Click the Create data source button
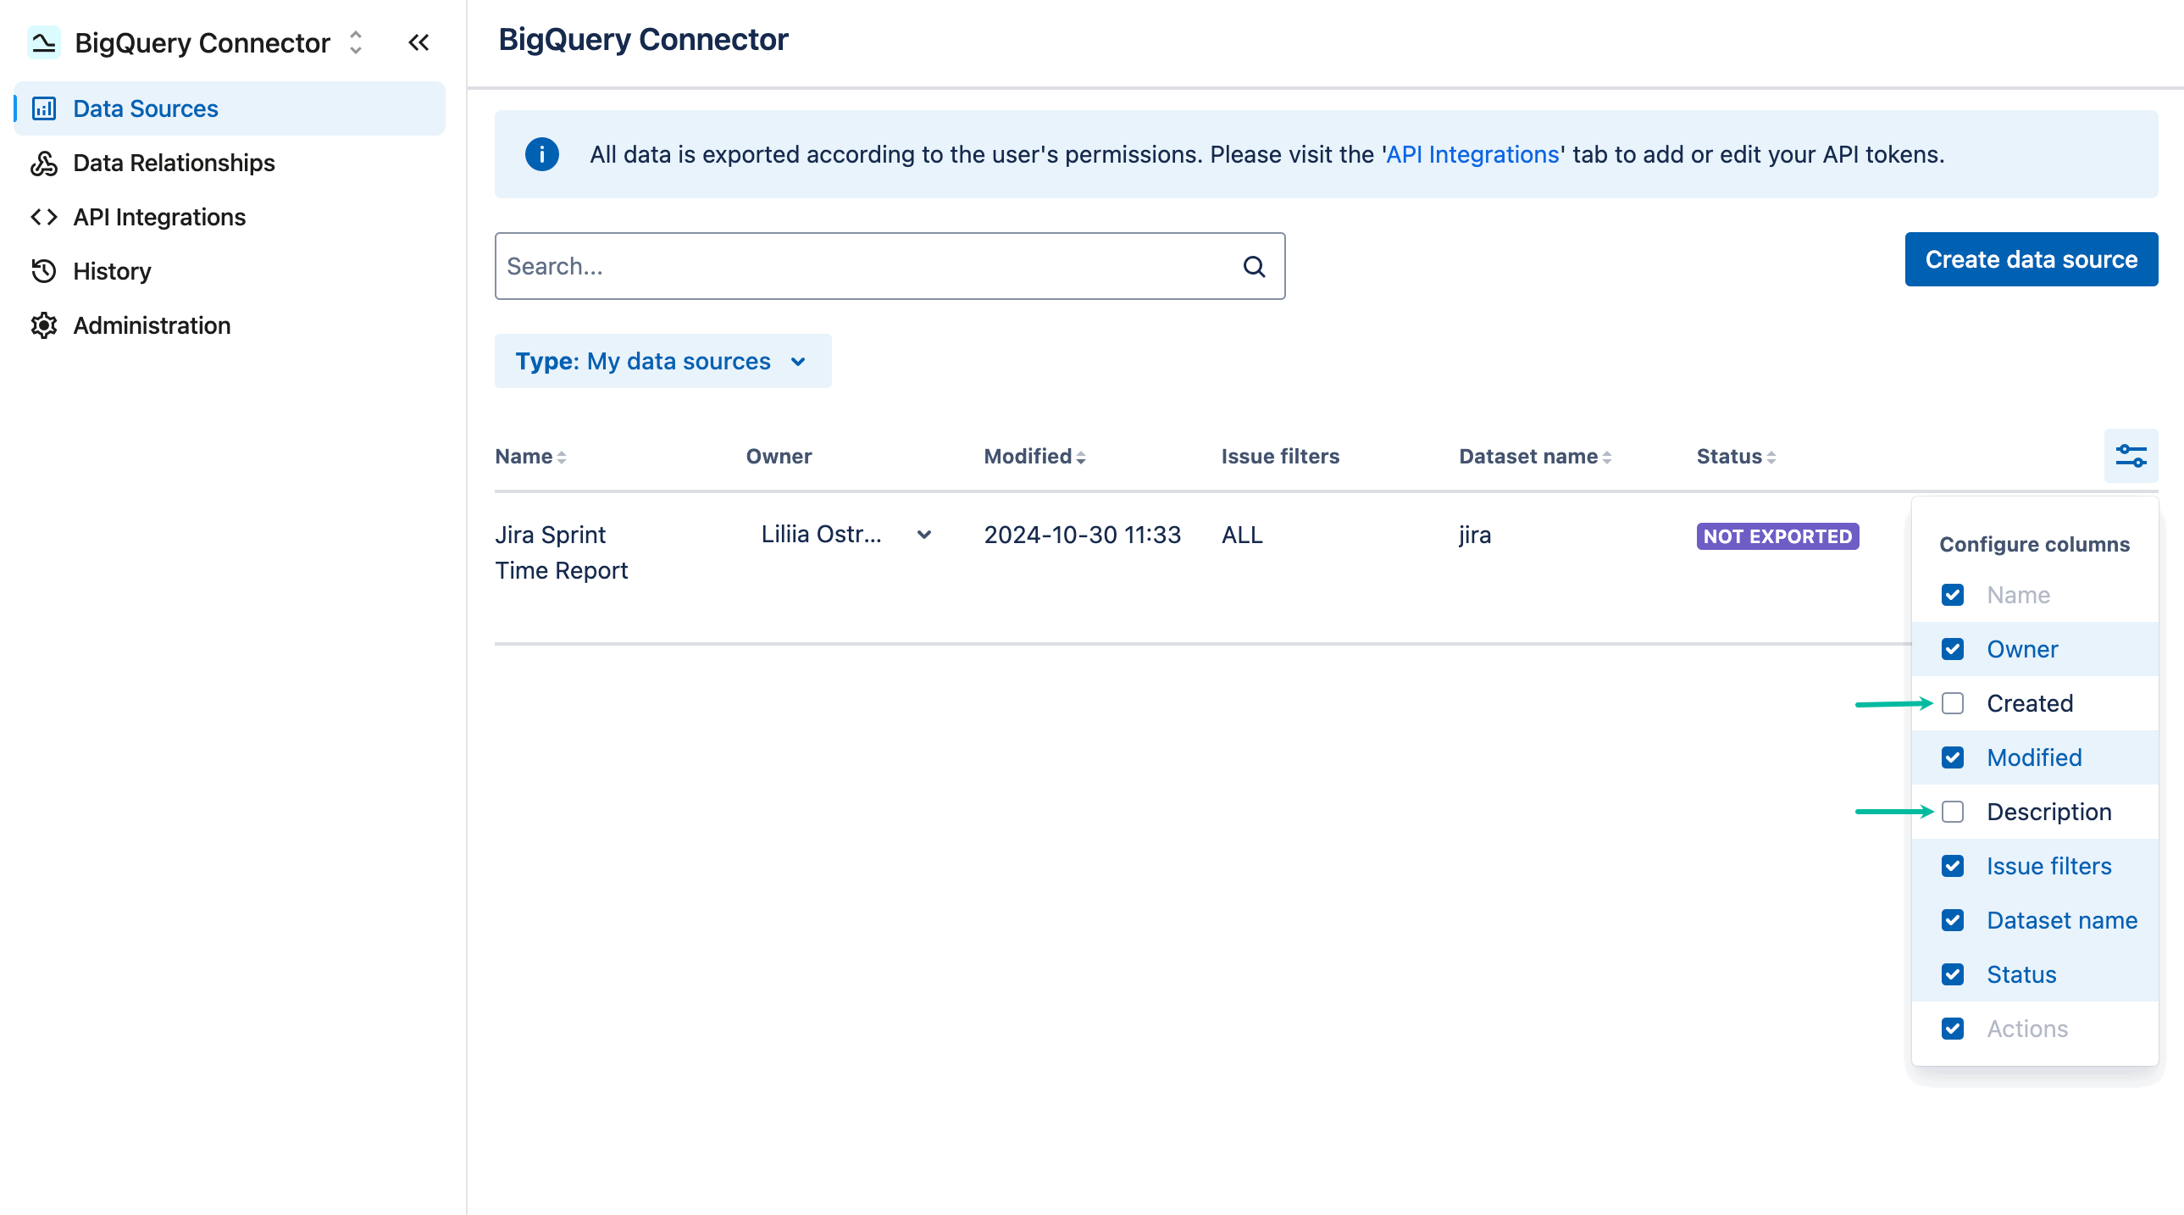 pyautogui.click(x=2032, y=258)
